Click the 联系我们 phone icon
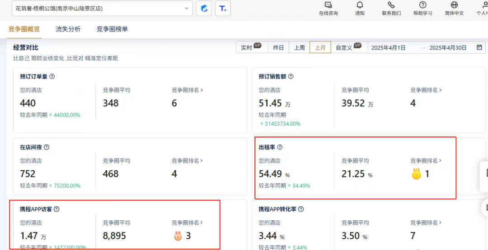Screen dimensions: 488x250 click(x=391, y=5)
